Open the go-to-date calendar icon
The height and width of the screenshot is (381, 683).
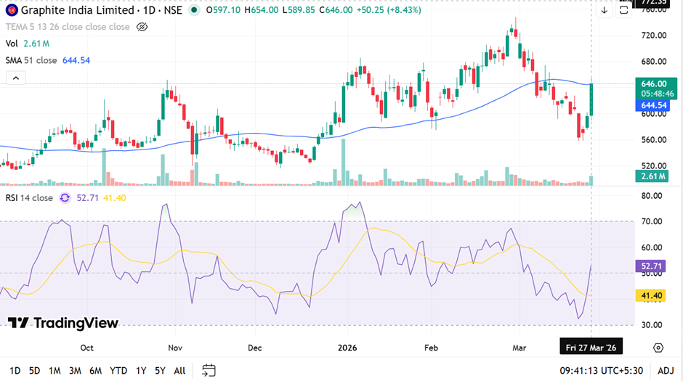coord(209,370)
